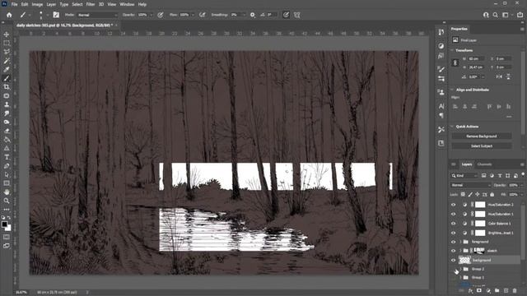The image size is (527, 296).
Task: Switch to the Channels tab
Action: coord(484,164)
